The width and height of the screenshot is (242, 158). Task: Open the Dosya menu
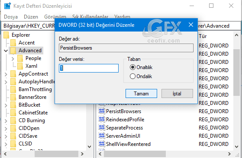(x=11, y=16)
